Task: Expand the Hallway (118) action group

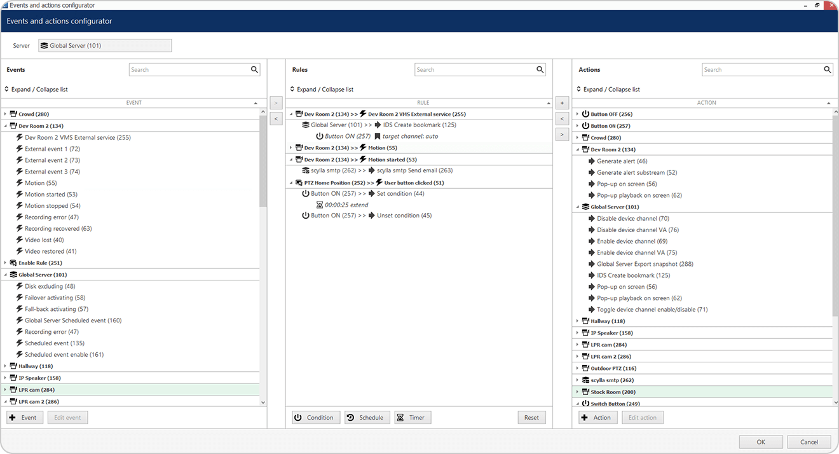Action: (578, 321)
